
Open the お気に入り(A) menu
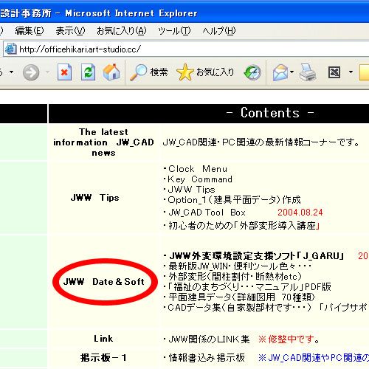click(x=122, y=31)
